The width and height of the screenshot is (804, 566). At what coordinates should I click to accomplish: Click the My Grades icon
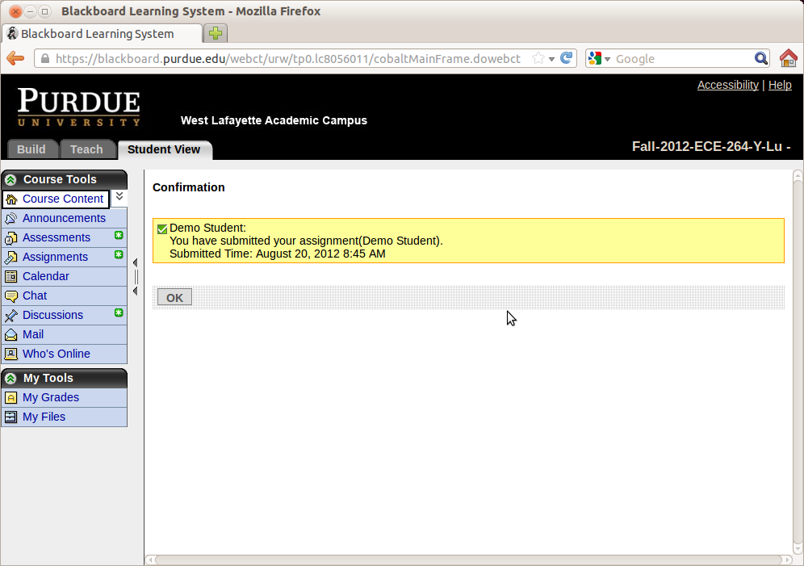point(10,398)
